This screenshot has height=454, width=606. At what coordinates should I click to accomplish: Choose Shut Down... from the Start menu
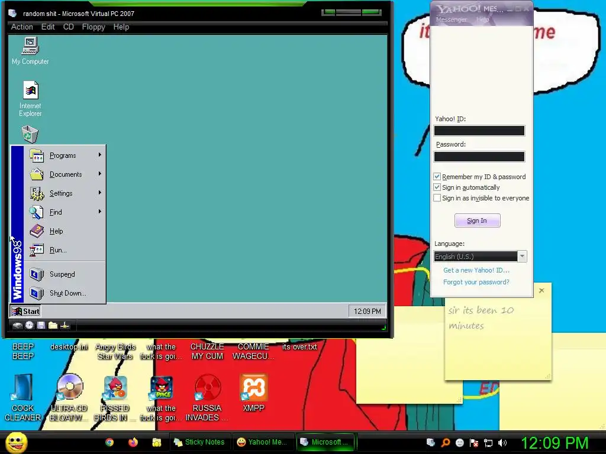pos(65,293)
